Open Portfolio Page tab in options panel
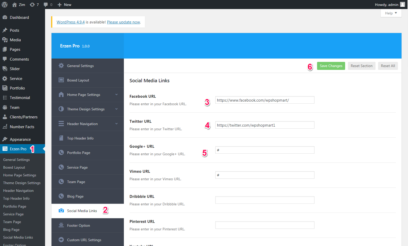Screen dimensions: 408x246 click(x=88, y=153)
